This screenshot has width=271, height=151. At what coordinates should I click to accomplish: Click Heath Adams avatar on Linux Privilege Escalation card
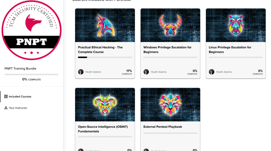[x=211, y=72]
